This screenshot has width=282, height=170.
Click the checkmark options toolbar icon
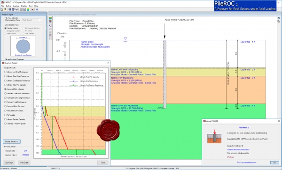24,9
